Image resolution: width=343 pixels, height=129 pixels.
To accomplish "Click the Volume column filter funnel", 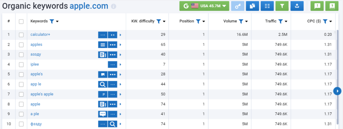I will click(x=241, y=21).
